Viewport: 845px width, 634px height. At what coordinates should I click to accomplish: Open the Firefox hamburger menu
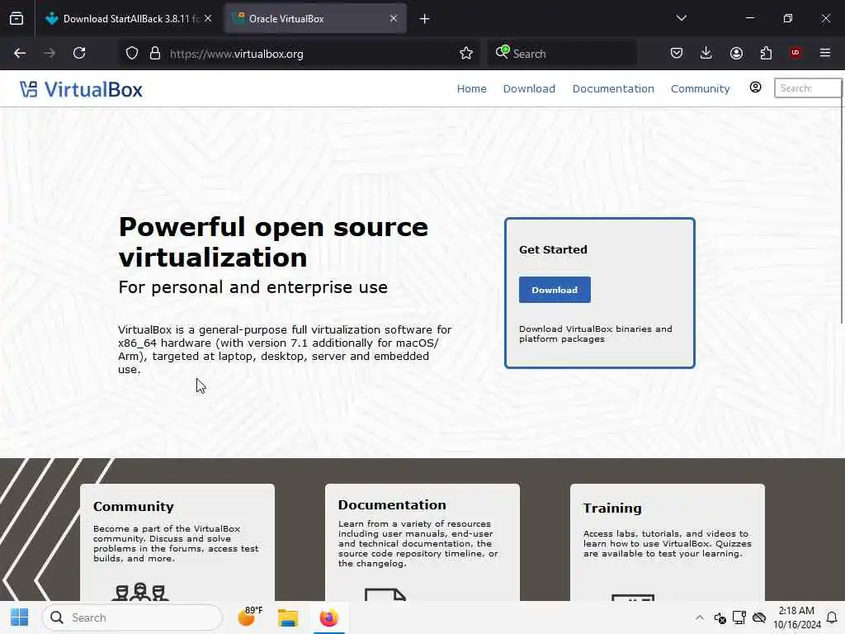pyautogui.click(x=825, y=53)
